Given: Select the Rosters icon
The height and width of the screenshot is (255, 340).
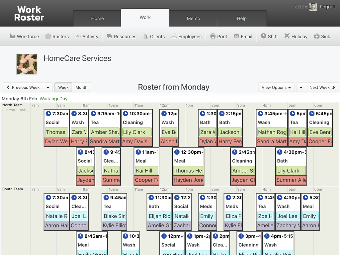Looking at the screenshot, I should click(x=57, y=37).
